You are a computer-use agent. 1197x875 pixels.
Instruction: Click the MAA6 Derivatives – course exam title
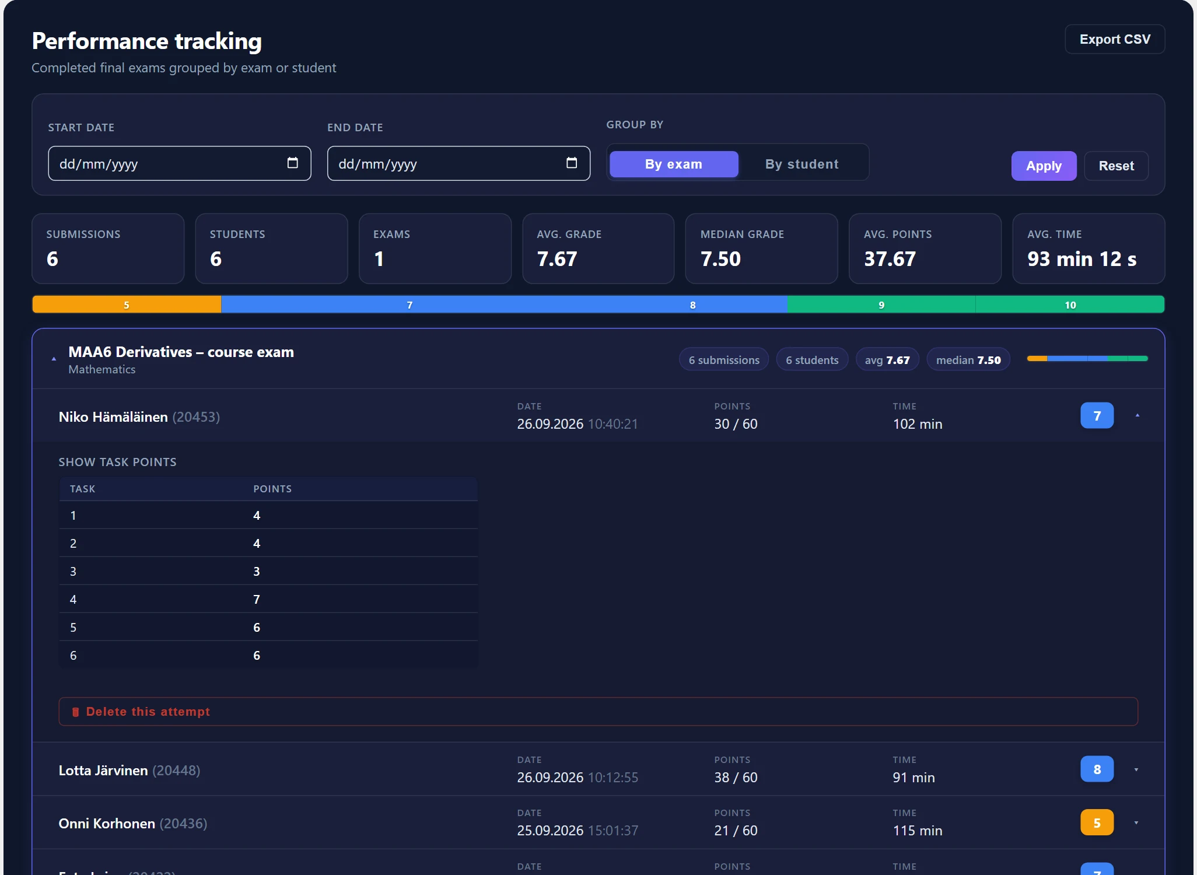coord(181,352)
